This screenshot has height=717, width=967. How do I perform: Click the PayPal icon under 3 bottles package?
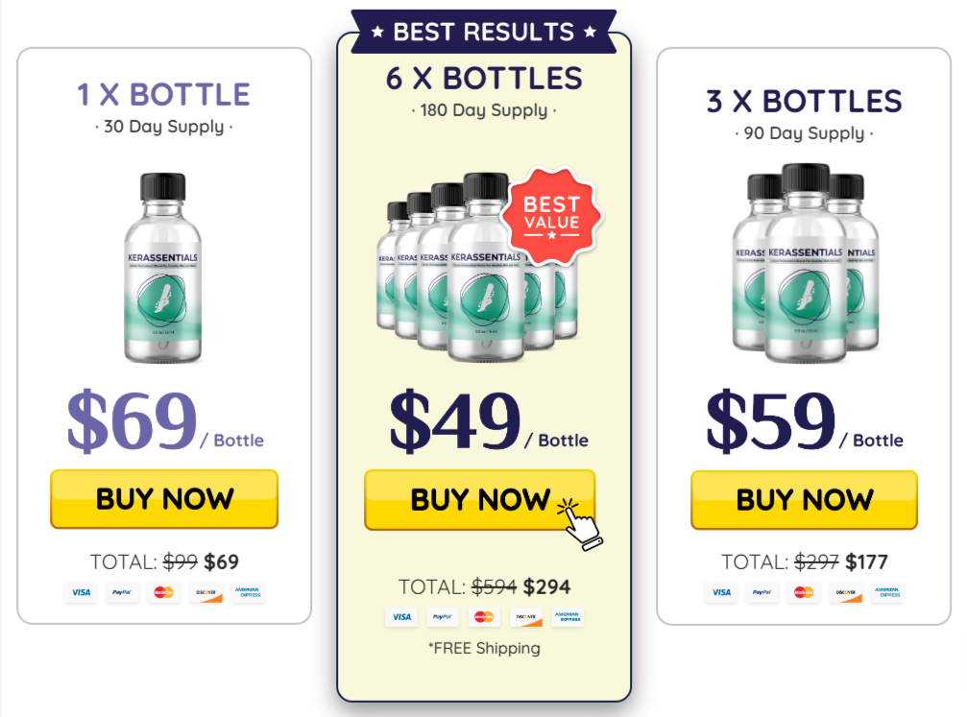click(762, 592)
